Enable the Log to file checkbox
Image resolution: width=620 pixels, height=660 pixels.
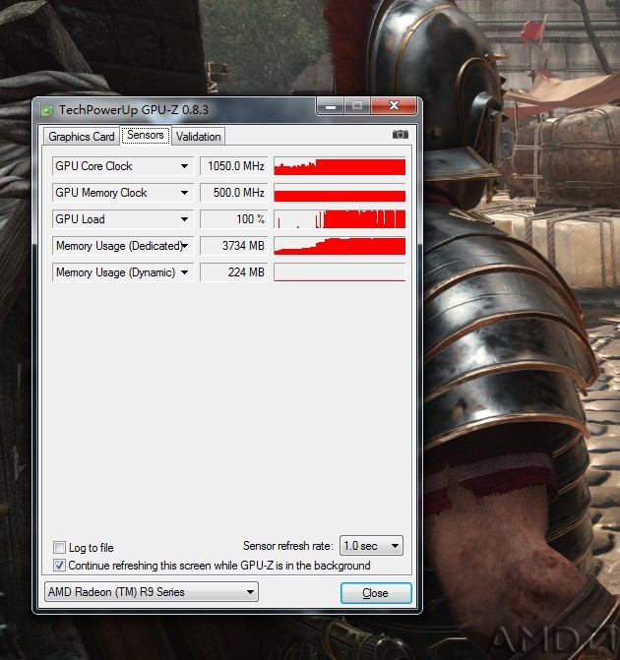coord(59,547)
